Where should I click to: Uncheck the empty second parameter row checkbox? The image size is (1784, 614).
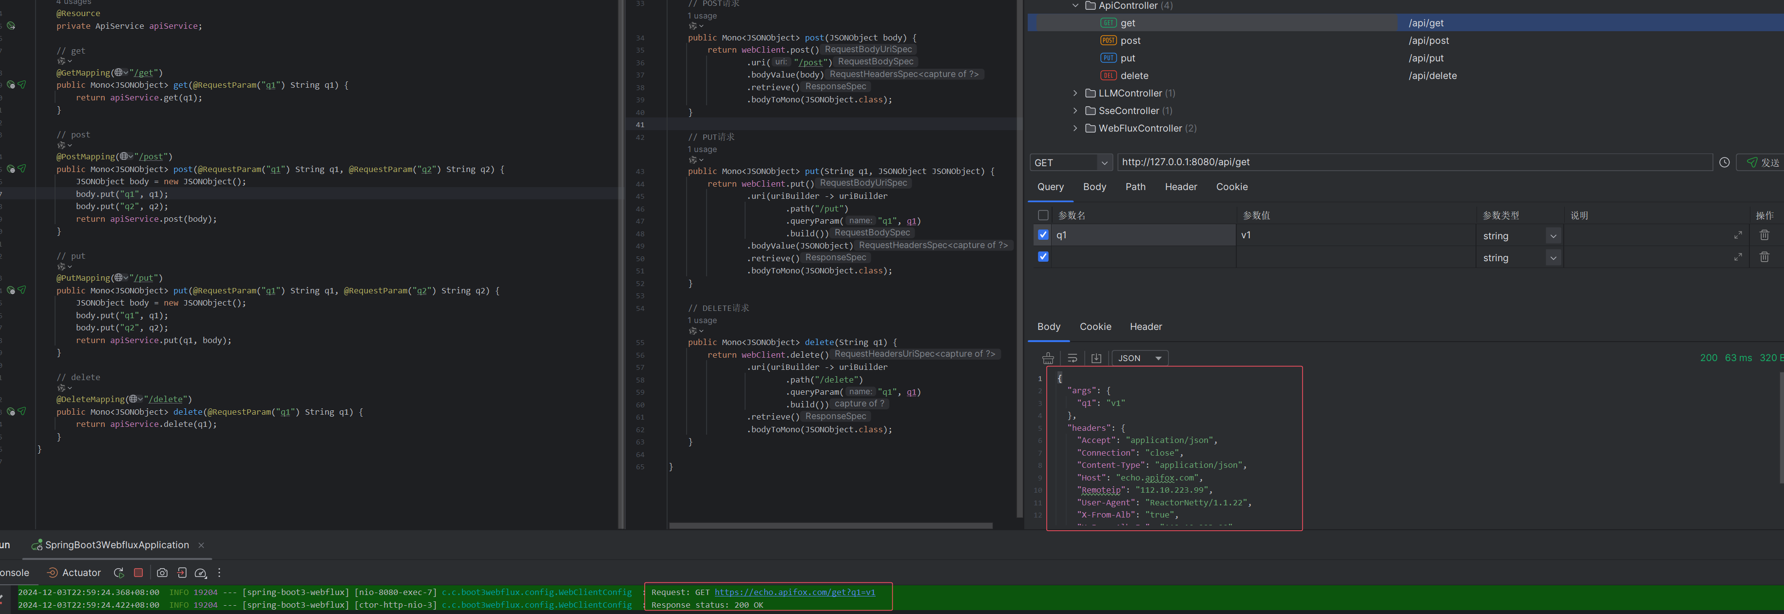pos(1043,257)
